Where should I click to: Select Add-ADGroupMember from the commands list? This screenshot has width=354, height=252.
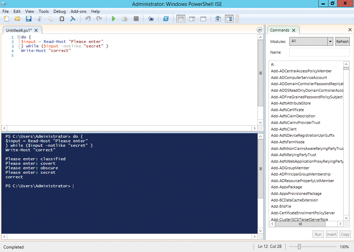(290, 168)
